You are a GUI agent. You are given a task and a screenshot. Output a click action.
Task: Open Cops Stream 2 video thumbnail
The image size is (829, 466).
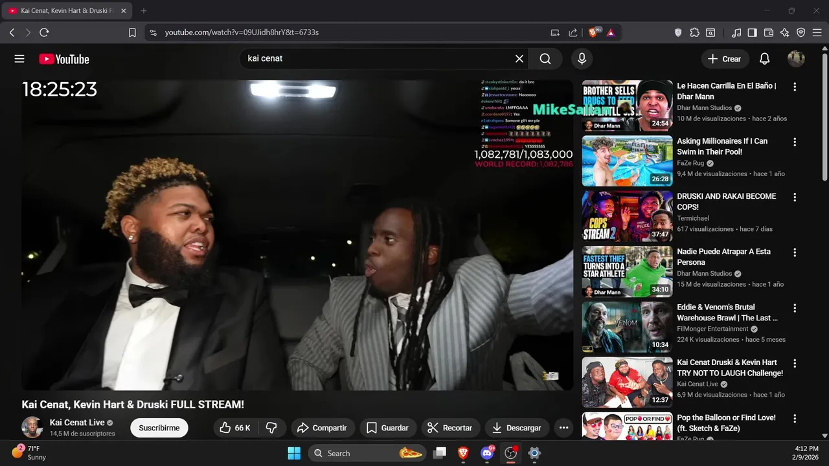click(627, 217)
